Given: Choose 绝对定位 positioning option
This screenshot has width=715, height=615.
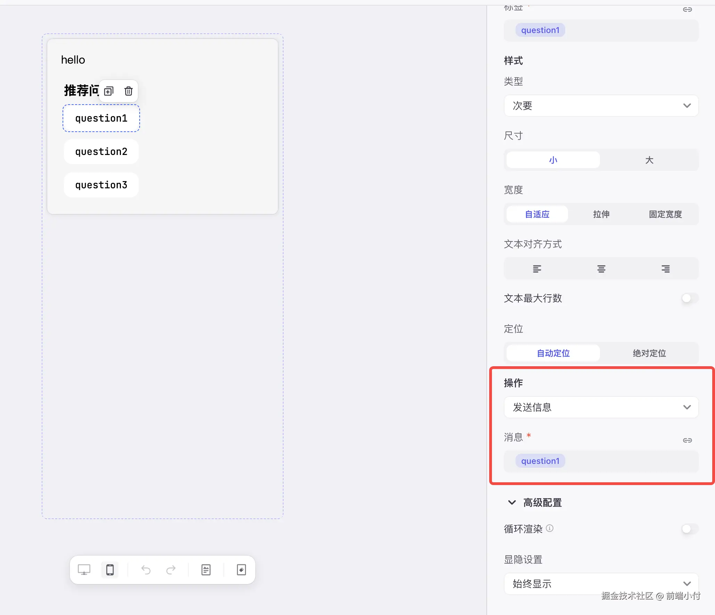Looking at the screenshot, I should pyautogui.click(x=649, y=353).
